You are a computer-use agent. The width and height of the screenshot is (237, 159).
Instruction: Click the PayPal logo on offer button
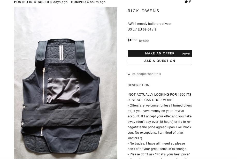point(186,54)
